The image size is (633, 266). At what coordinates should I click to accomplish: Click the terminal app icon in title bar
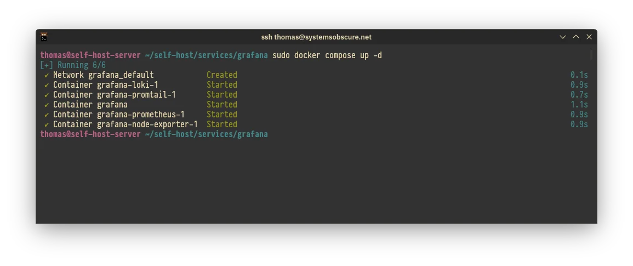[44, 37]
